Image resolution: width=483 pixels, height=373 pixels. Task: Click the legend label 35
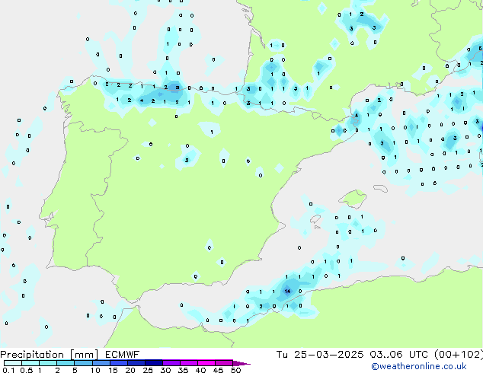pos(183,370)
